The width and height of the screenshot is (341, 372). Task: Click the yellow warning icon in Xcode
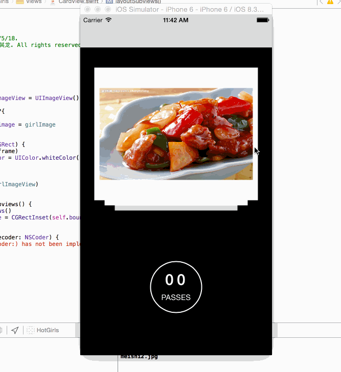[x=330, y=2]
